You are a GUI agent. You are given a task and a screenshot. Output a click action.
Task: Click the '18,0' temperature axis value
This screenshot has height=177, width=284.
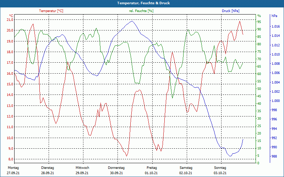[10, 52]
